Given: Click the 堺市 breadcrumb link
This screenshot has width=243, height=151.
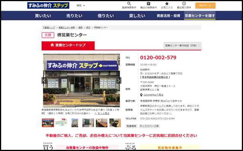Looking at the screenshot, I should (x=88, y=28).
